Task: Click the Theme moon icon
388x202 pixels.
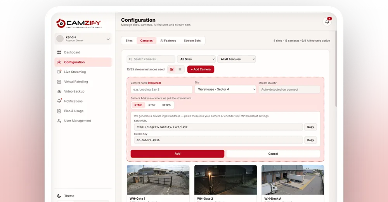Action: point(59,196)
